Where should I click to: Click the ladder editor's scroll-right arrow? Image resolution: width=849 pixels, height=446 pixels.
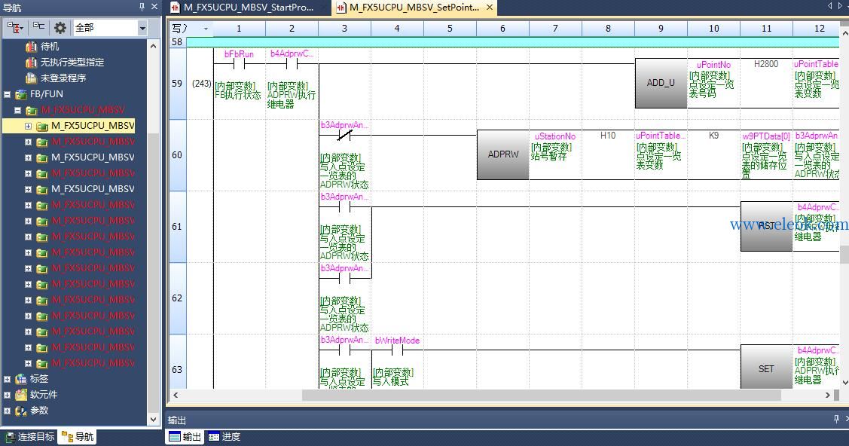coord(827,395)
